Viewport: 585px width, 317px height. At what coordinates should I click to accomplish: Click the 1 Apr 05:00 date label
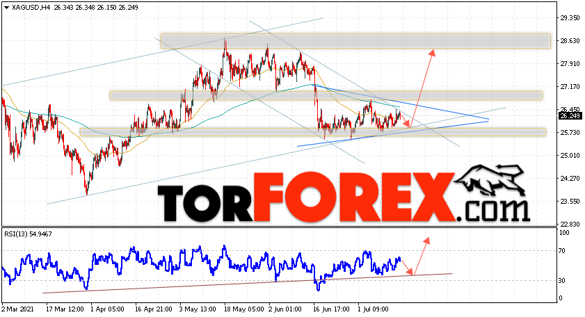pos(107,309)
